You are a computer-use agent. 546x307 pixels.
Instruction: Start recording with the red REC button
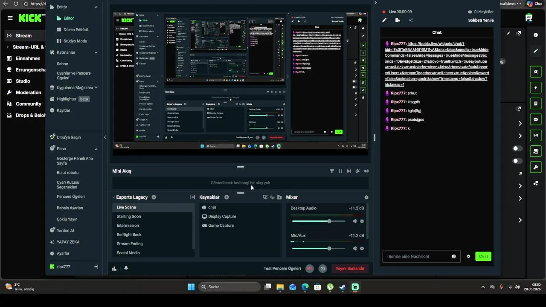pyautogui.click(x=310, y=269)
